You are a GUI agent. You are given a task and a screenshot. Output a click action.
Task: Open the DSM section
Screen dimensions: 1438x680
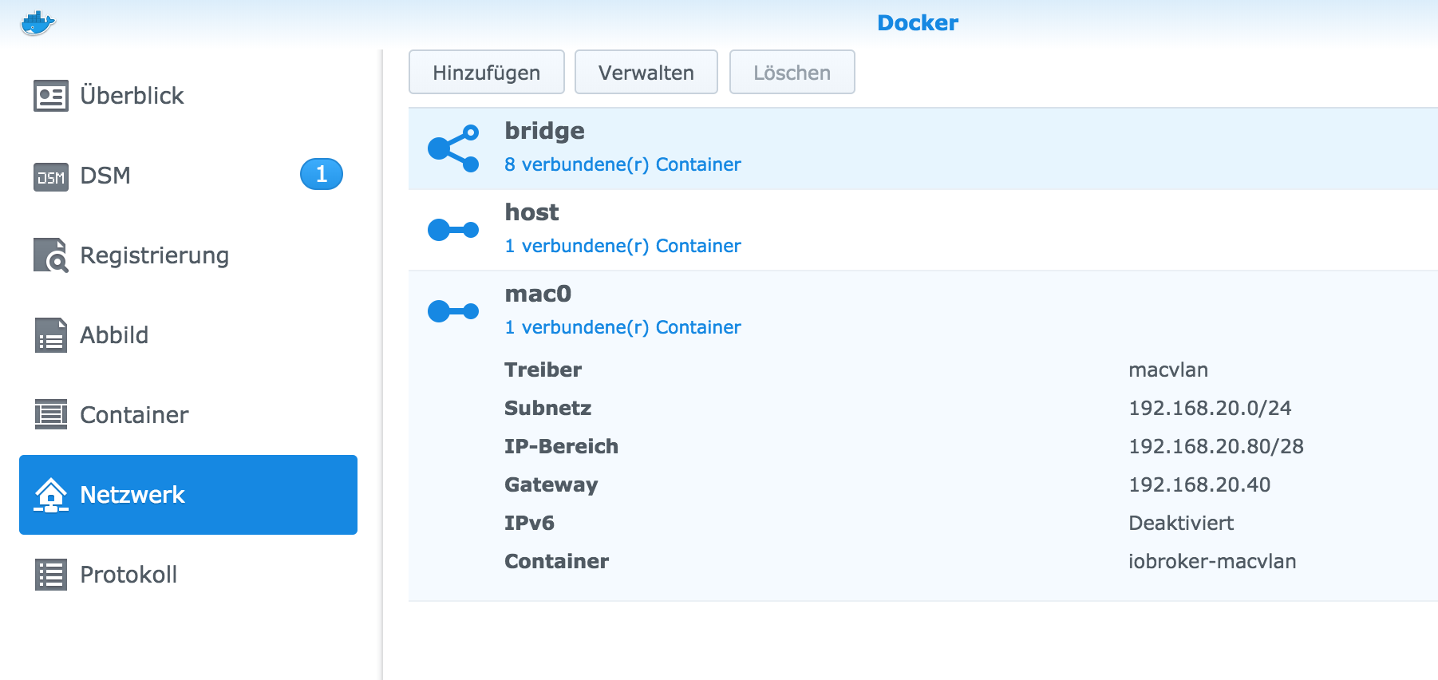click(188, 176)
